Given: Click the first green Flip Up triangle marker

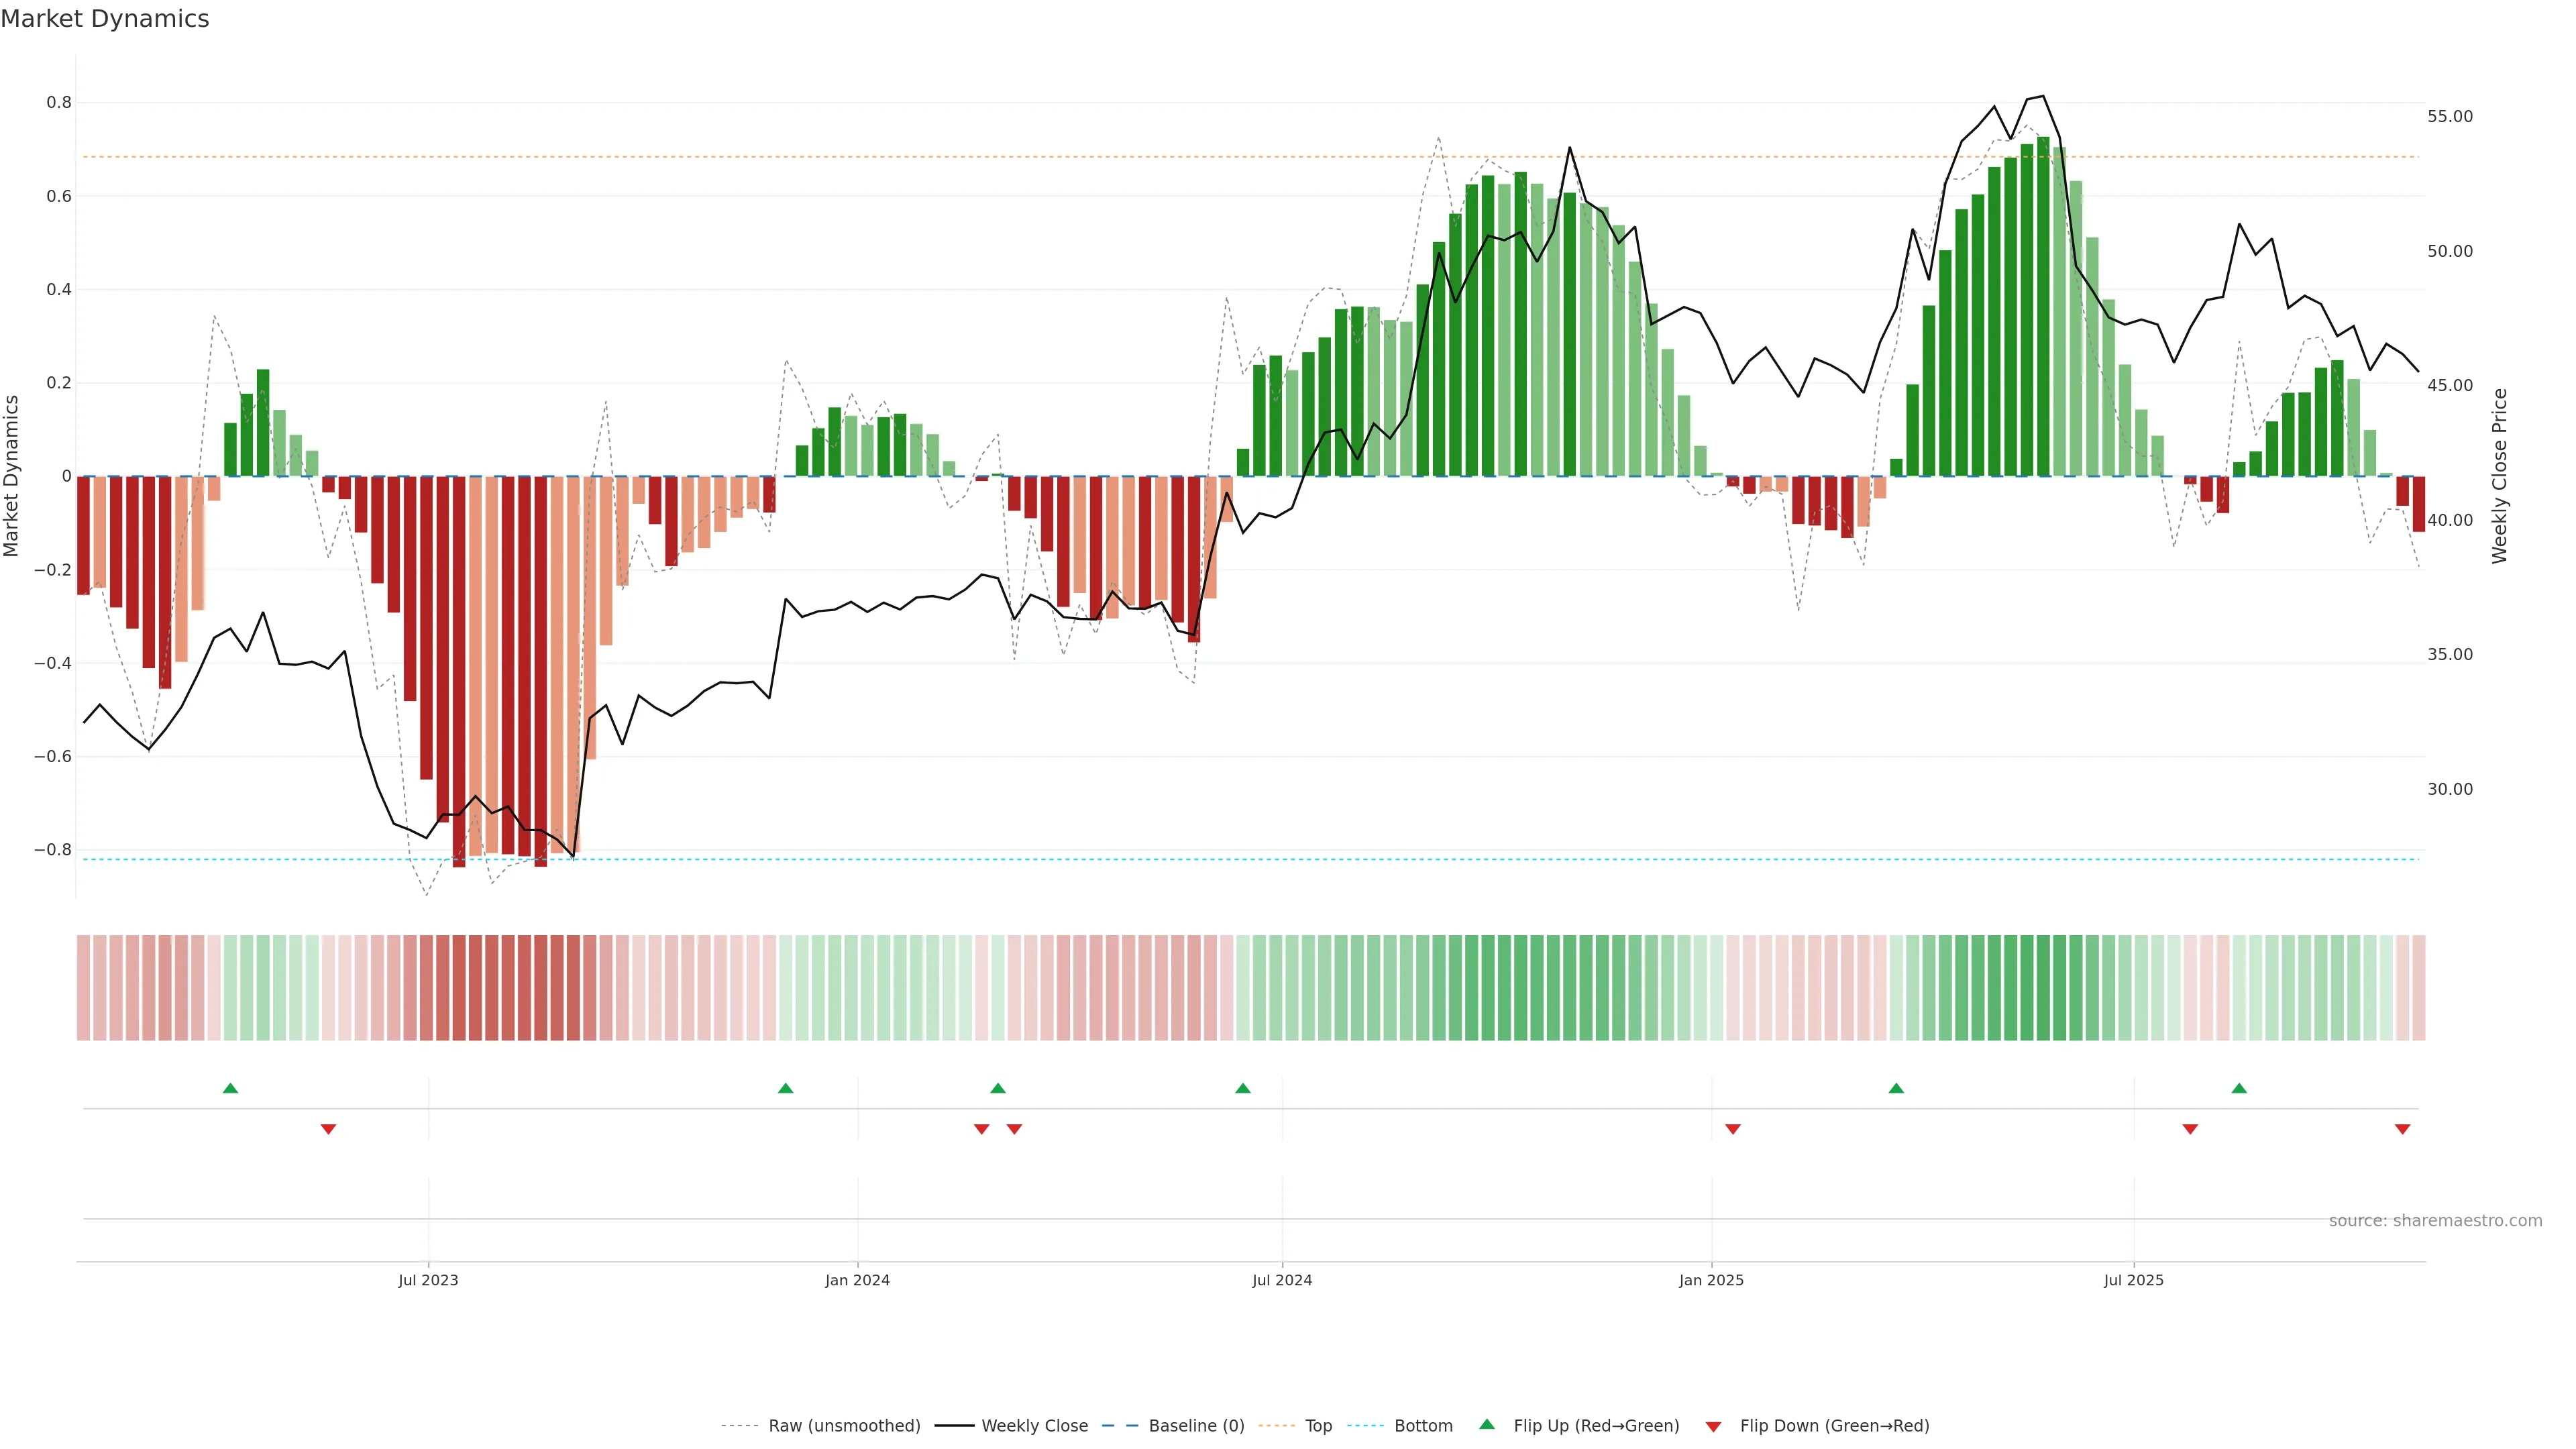Looking at the screenshot, I should 230,1088.
